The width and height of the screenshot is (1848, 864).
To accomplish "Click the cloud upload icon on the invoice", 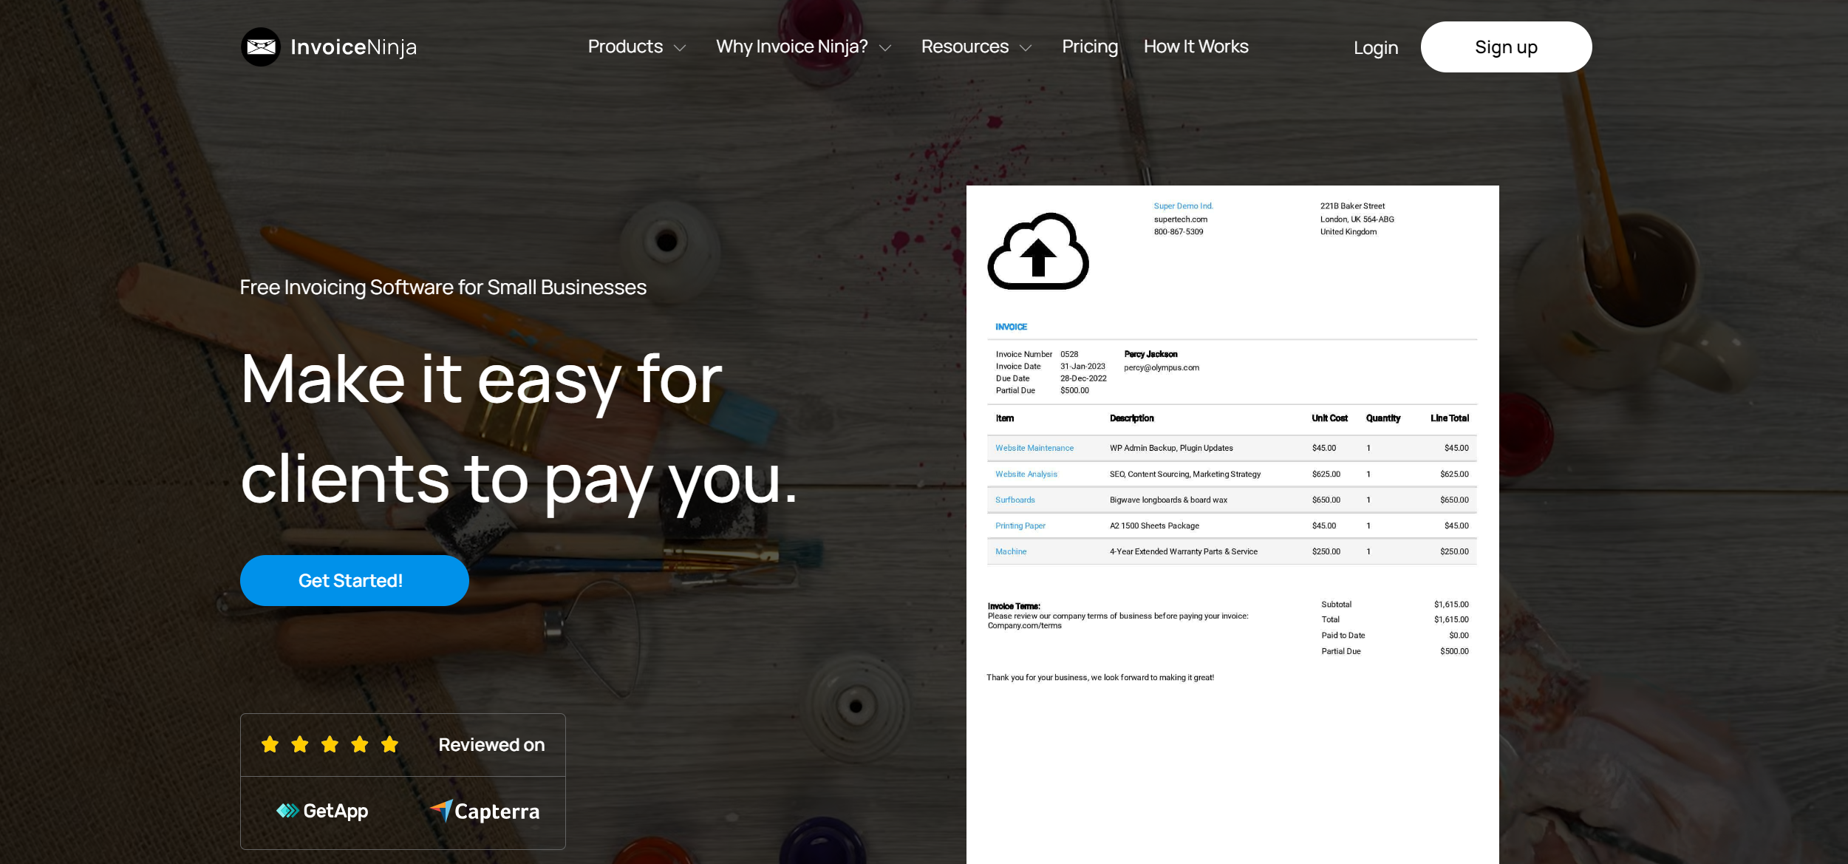I will point(1037,253).
